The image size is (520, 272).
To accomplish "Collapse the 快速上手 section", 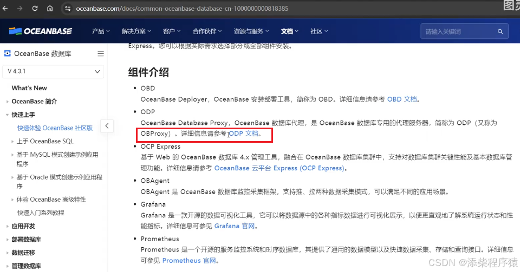I will point(23,115).
